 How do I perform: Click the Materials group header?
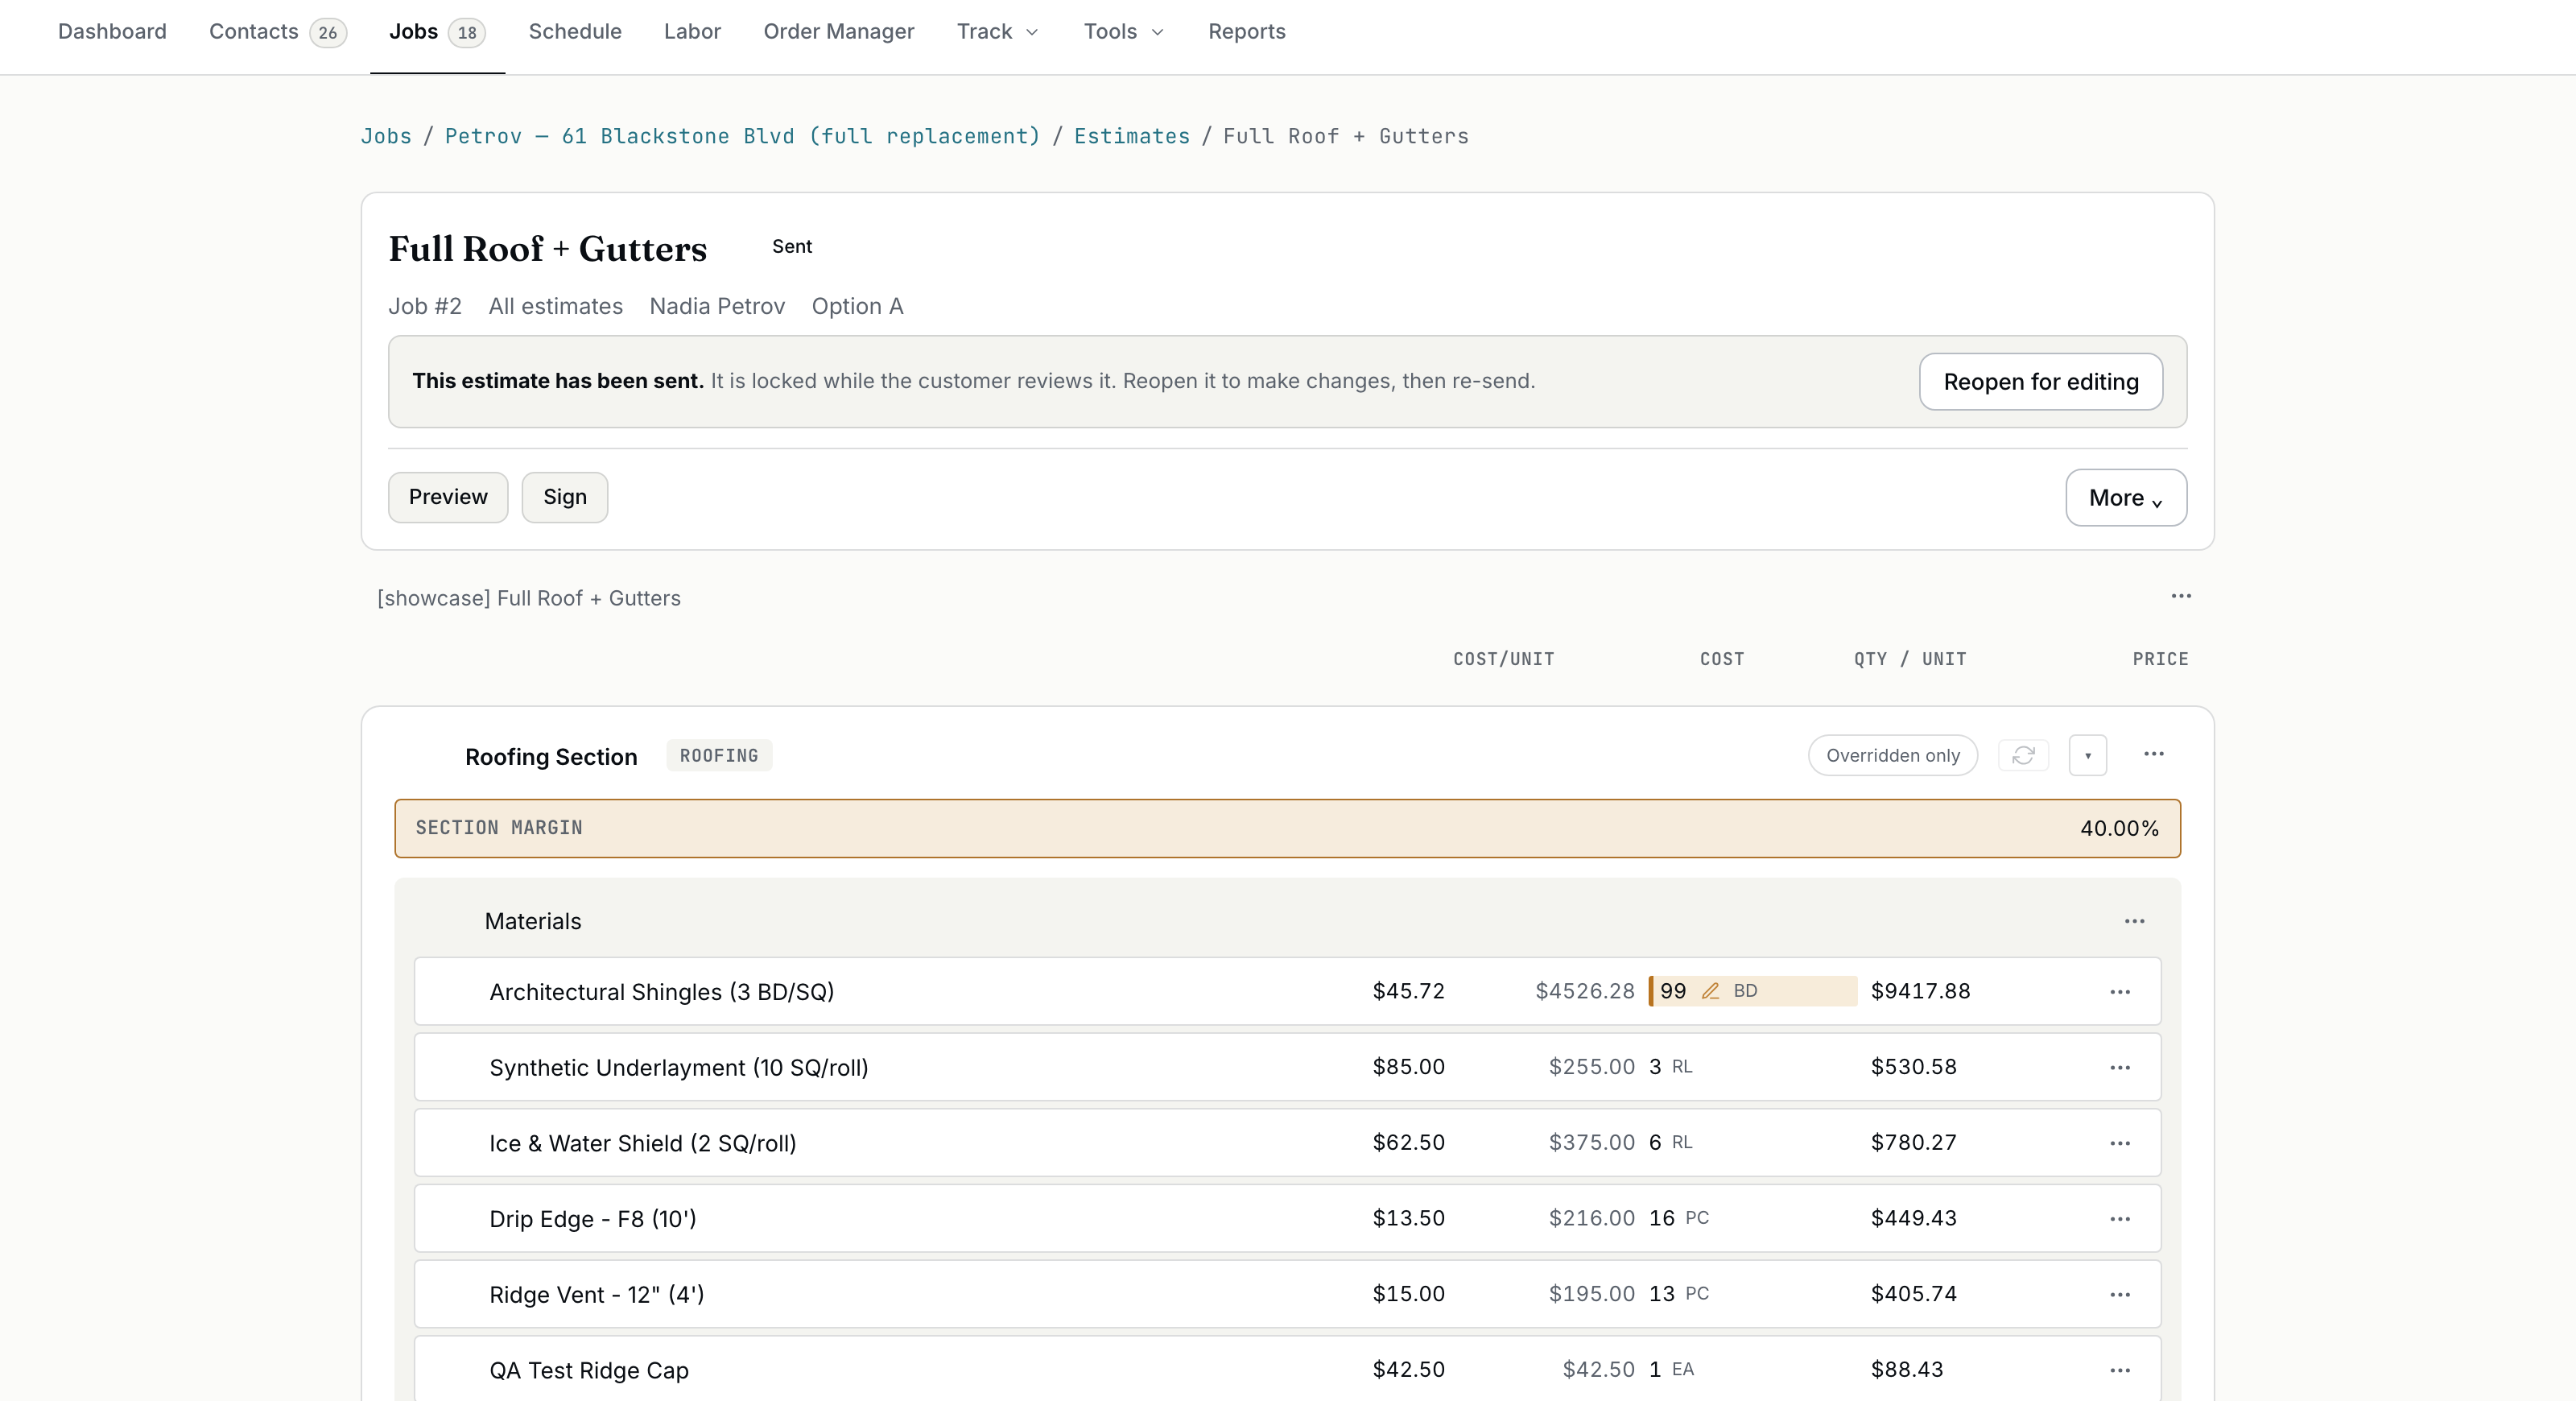pyautogui.click(x=533, y=921)
